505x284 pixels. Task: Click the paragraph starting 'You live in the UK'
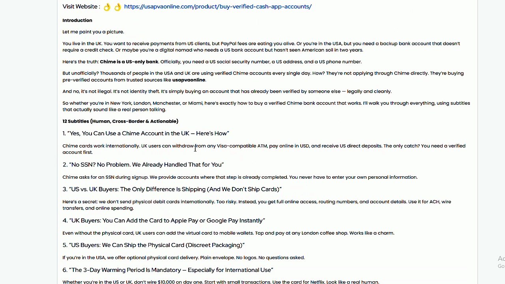(261, 47)
